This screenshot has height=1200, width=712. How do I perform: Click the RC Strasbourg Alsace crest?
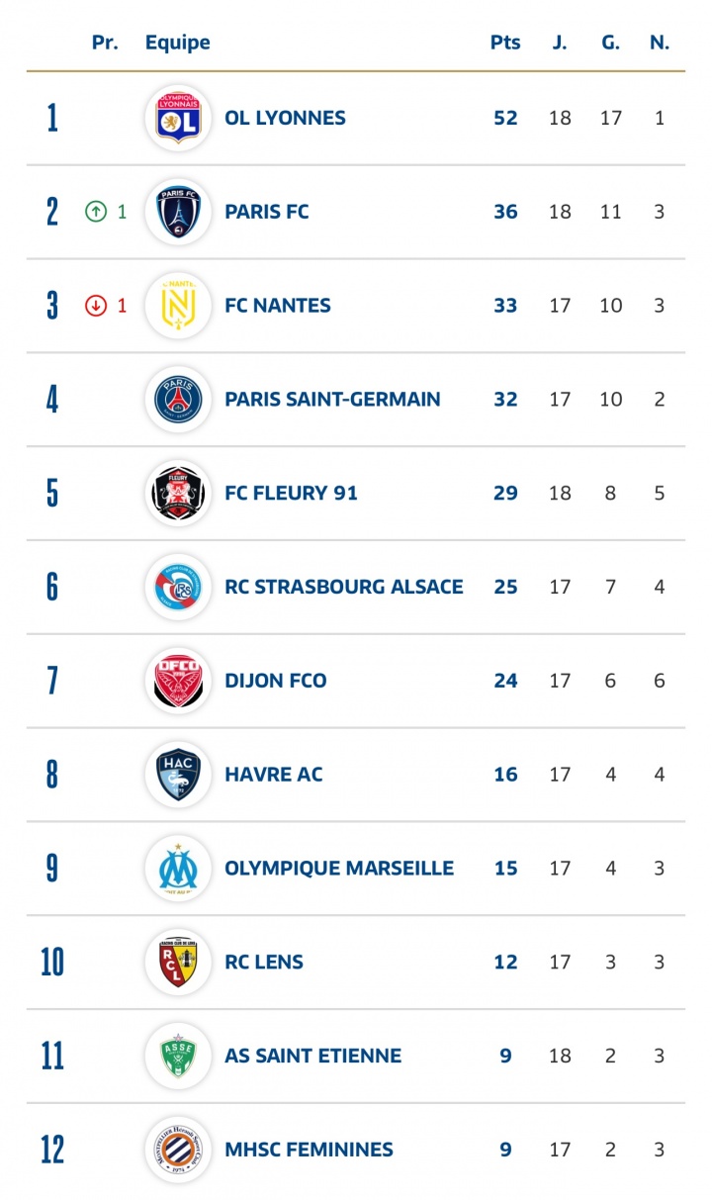(178, 587)
